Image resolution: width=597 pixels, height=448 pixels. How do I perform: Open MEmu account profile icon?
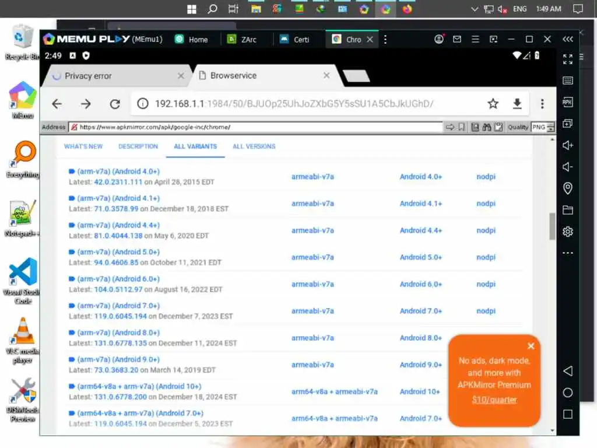pos(439,39)
